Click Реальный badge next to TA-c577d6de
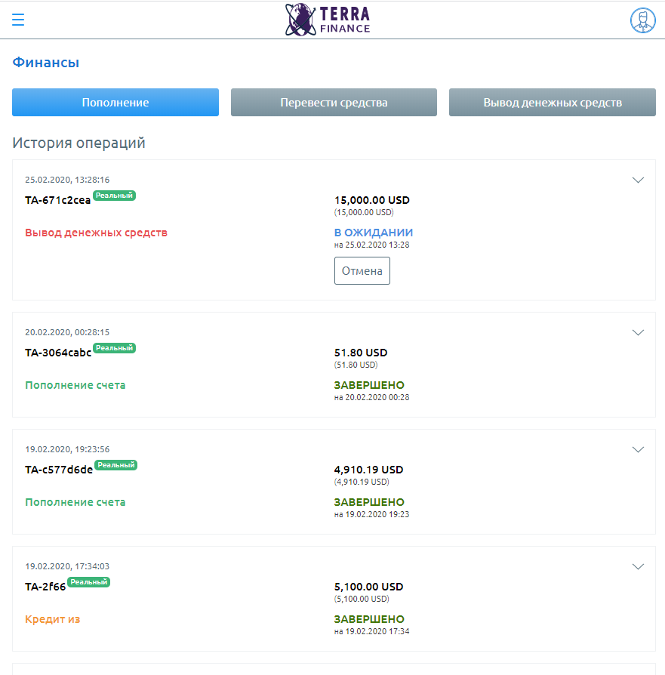 115,465
